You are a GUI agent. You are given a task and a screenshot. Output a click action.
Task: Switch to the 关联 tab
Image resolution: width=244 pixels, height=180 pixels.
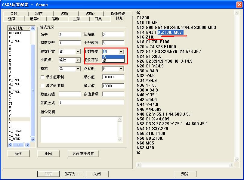[14, 14]
